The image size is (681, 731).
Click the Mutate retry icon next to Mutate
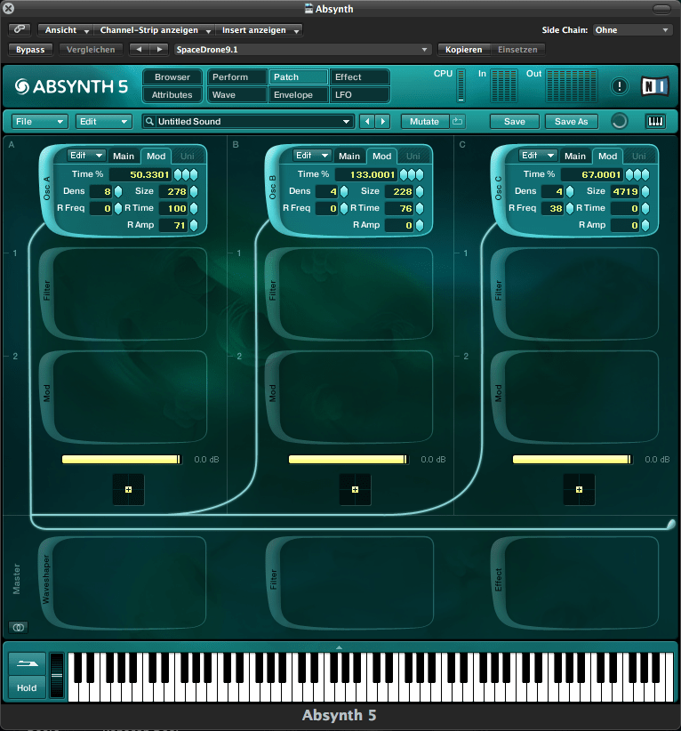(x=457, y=122)
